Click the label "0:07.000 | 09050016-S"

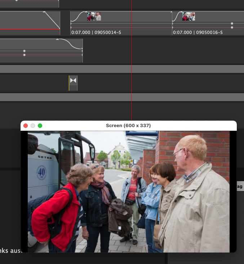(198, 33)
